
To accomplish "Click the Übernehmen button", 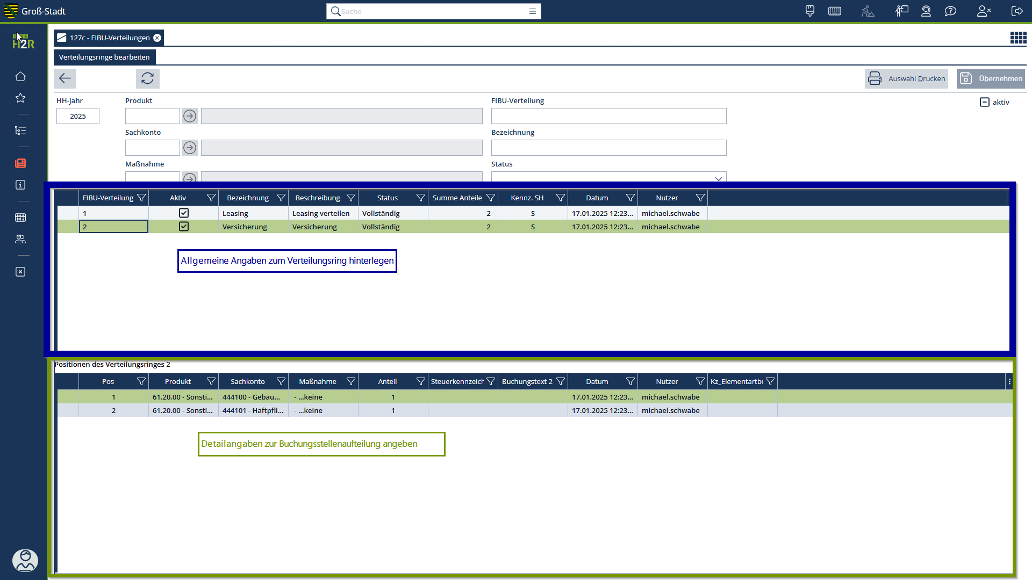I will coord(991,78).
